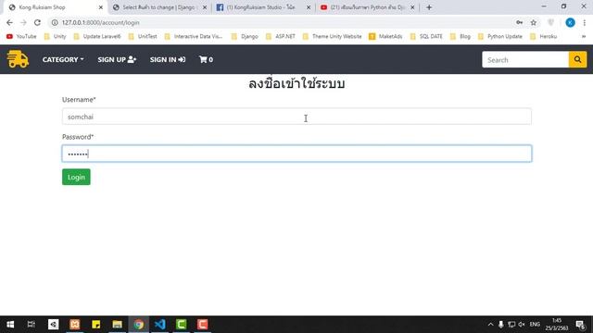The height and width of the screenshot is (333, 593).
Task: Show hidden system tray icons
Action: click(x=490, y=325)
